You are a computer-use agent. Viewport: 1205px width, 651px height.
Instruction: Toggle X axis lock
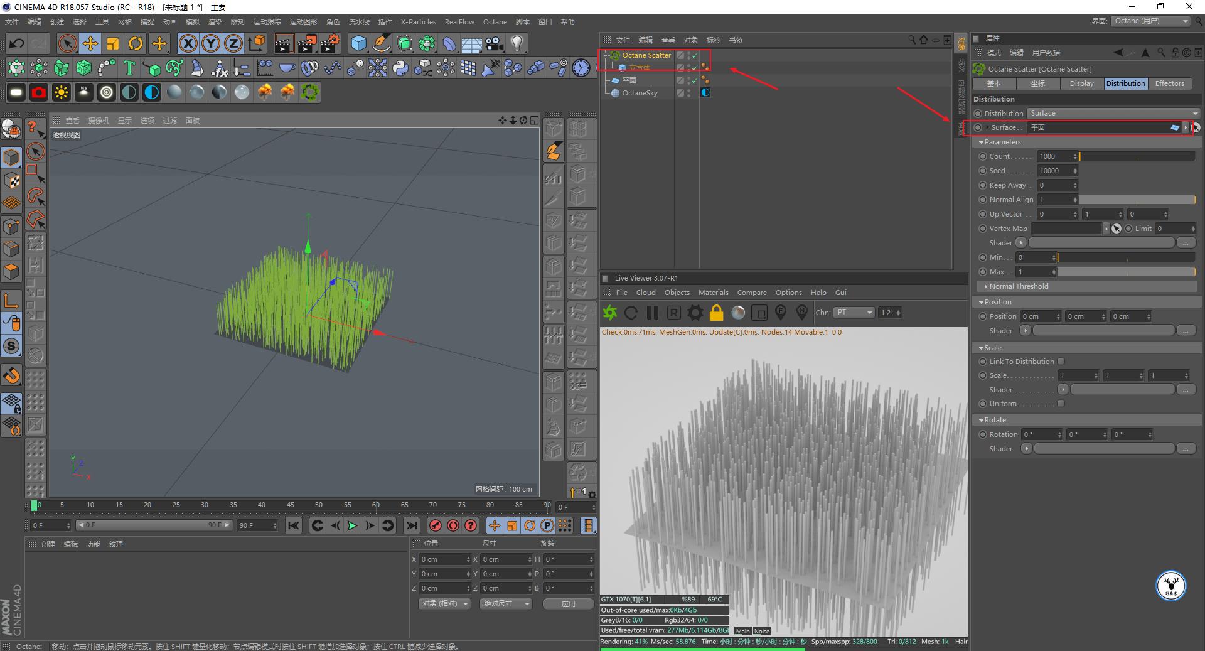188,43
